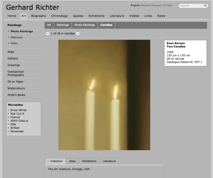Screen dimensions: 213x178
Task: Go to Videos in top navigation
Action: pos(134,16)
